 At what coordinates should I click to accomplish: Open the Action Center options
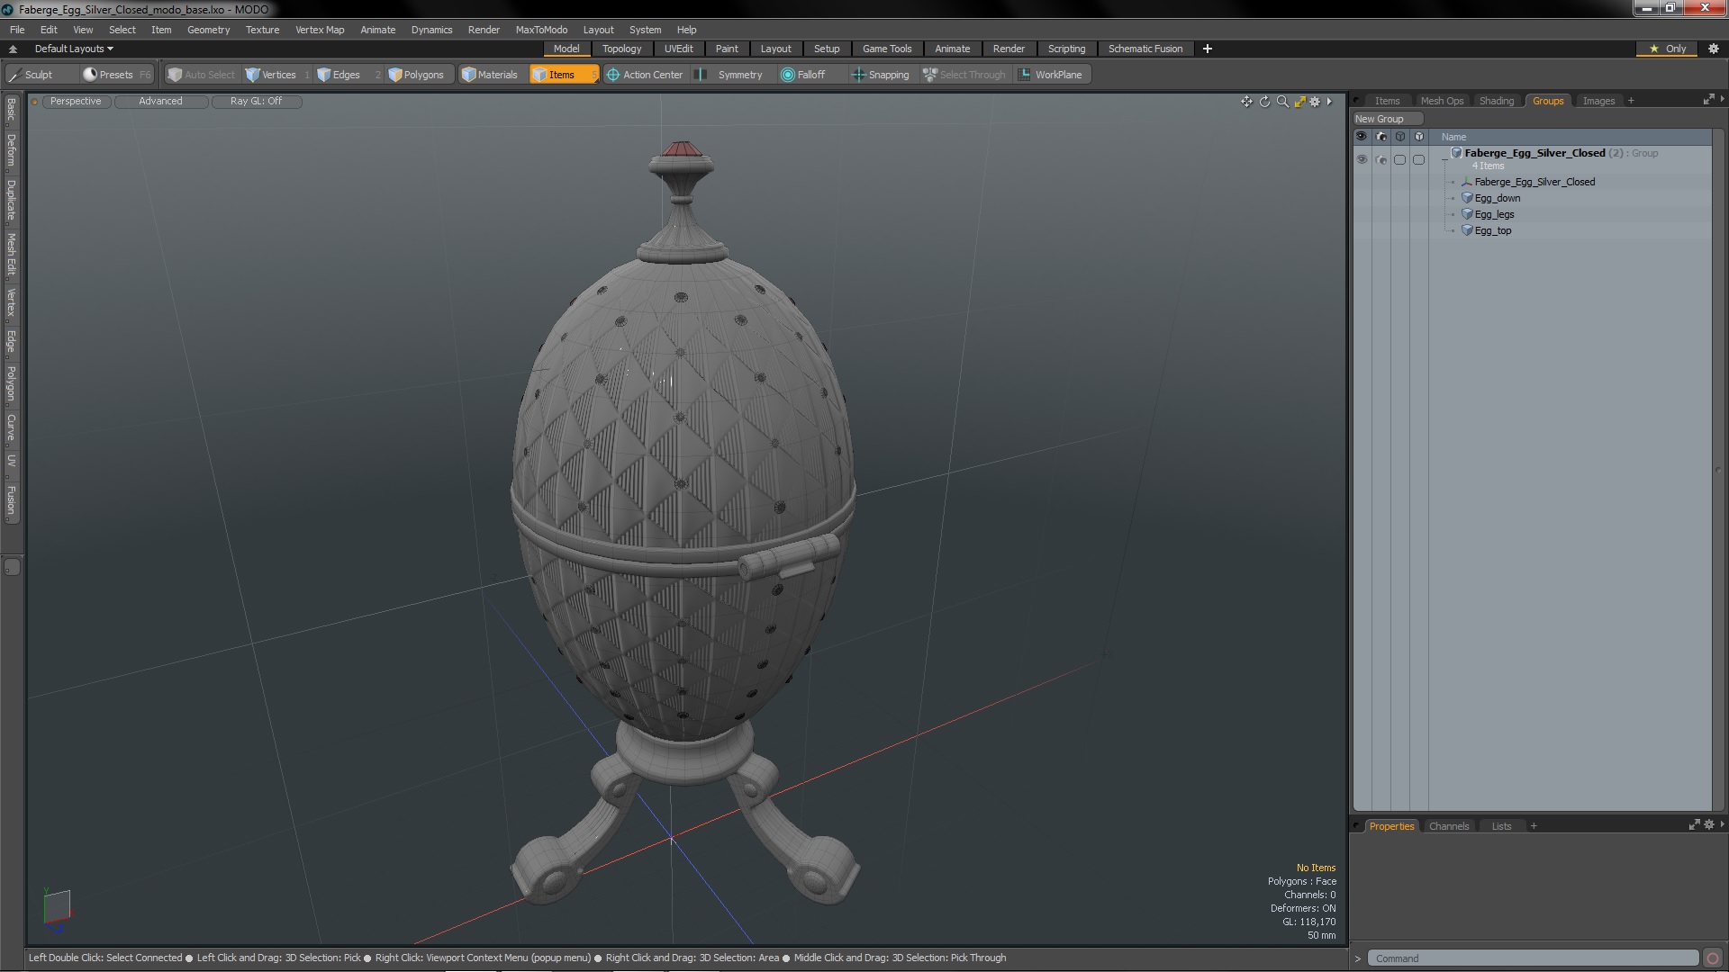click(645, 75)
